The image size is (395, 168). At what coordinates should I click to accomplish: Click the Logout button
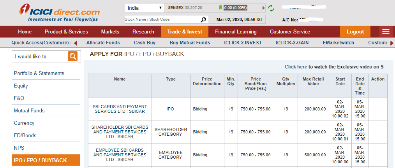point(355,31)
